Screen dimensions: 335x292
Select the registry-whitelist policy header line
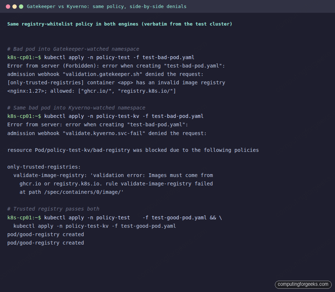(x=120, y=24)
